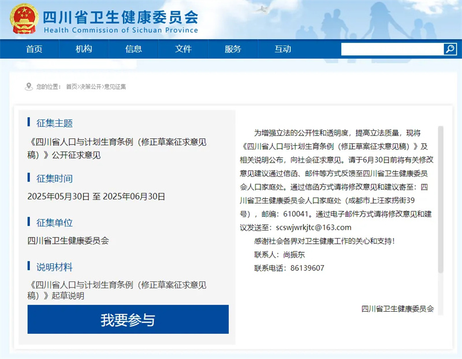Click the English subtitle Health Commission of Sichuan Province
The height and width of the screenshot is (359, 462).
(x=121, y=30)
